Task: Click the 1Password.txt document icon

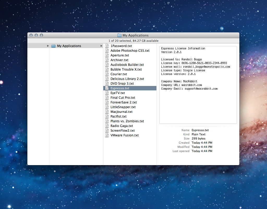Action: (x=107, y=46)
